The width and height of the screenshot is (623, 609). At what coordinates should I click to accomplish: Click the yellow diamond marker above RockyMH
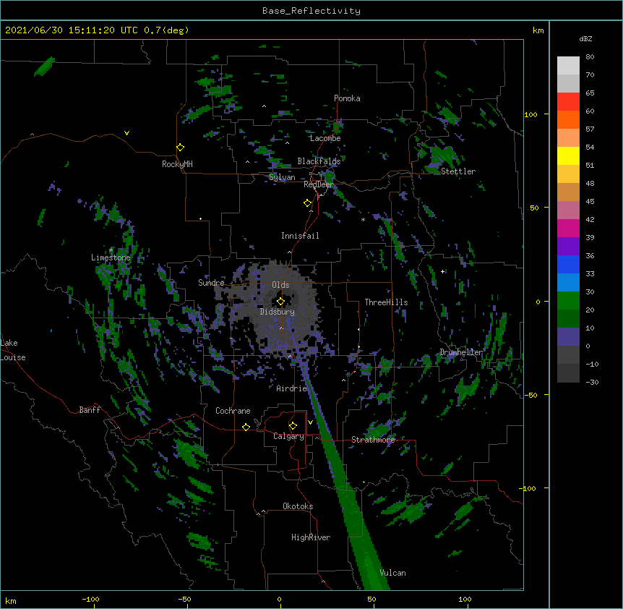(180, 148)
